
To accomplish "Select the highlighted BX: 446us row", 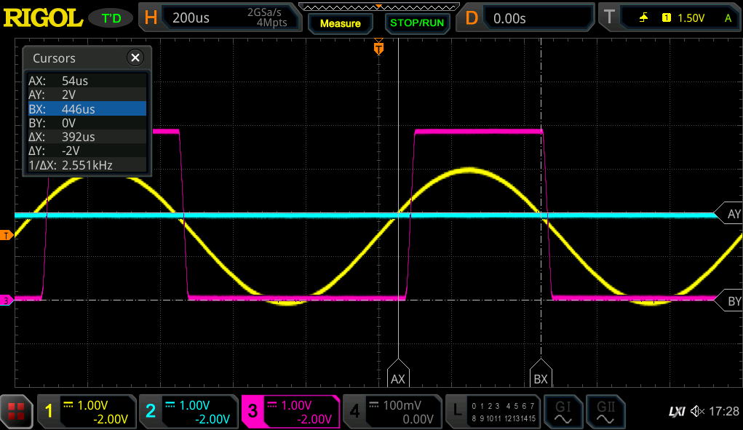I will [87, 109].
